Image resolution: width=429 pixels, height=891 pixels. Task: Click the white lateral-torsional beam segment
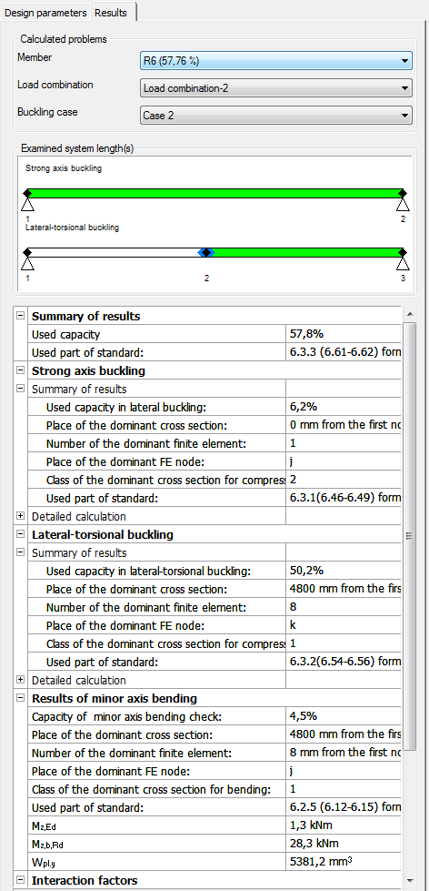(114, 252)
